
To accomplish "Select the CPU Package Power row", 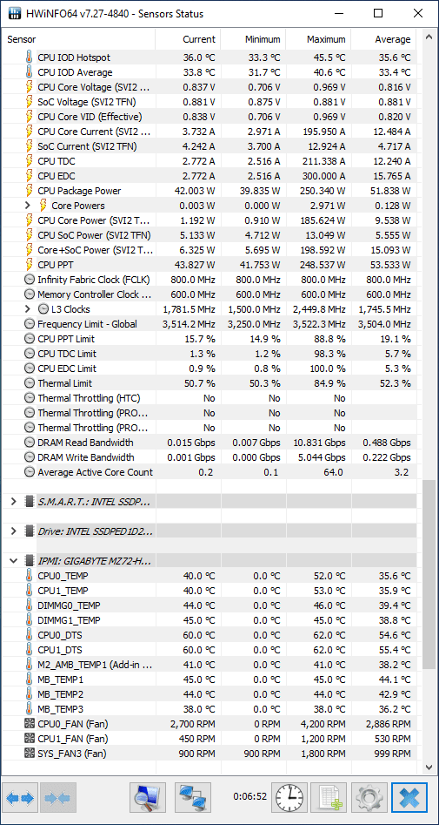I will click(x=210, y=191).
